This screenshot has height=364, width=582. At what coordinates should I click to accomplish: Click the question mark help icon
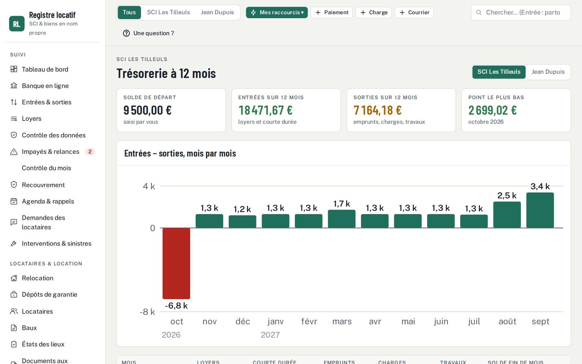[x=126, y=33]
